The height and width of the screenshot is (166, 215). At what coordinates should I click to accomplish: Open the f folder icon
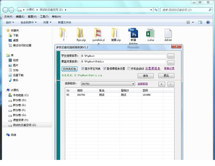[63, 33]
